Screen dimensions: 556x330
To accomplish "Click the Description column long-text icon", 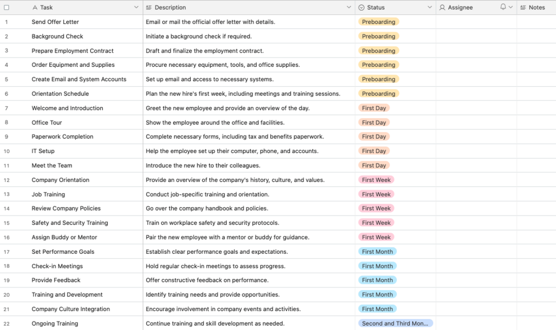I will [x=148, y=8].
